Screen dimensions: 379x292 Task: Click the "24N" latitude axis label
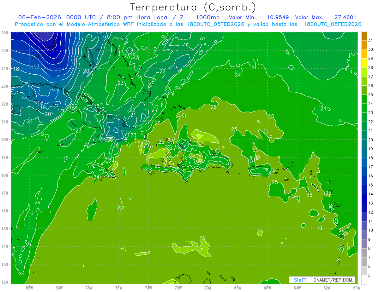(x=4, y=68)
